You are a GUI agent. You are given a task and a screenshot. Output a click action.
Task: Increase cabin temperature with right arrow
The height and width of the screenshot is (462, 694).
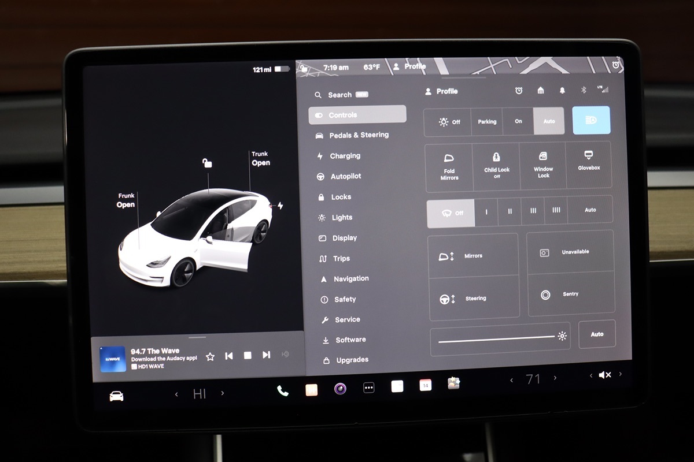point(555,379)
